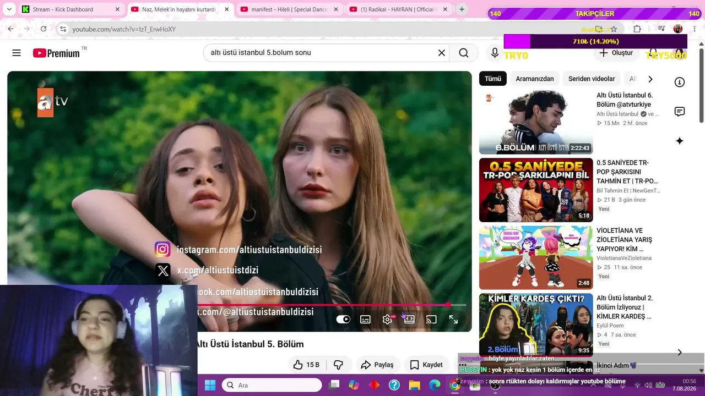This screenshot has width=705, height=396.
Task: Switch to the Radikal - HAYRAN tab
Action: (398, 9)
